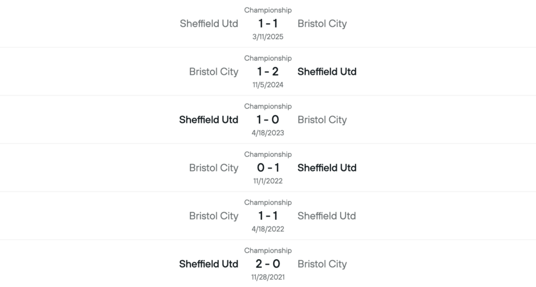This screenshot has width=536, height=287.
Task: Select the 1 - 0 score result
Action: [268, 120]
